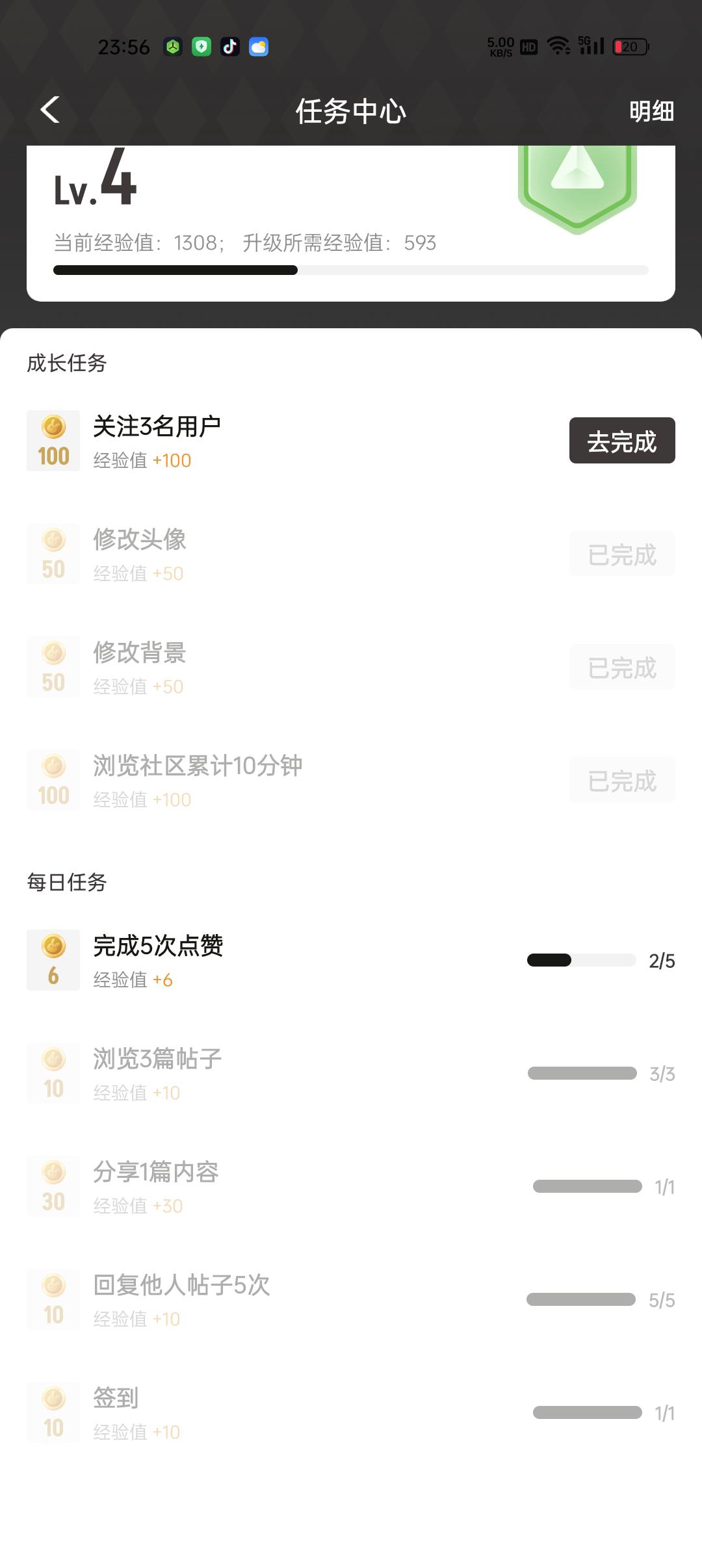Tap the green level badge icon
The height and width of the screenshot is (1560, 702).
[577, 185]
